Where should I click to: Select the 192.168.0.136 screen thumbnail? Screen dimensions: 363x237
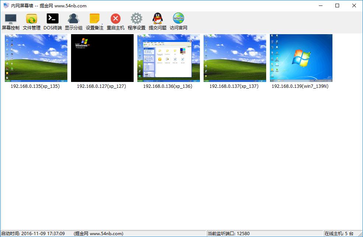pyautogui.click(x=169, y=58)
